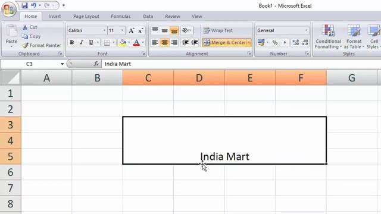Cut the selected cells
The width and height of the screenshot is (381, 214).
click(30, 27)
